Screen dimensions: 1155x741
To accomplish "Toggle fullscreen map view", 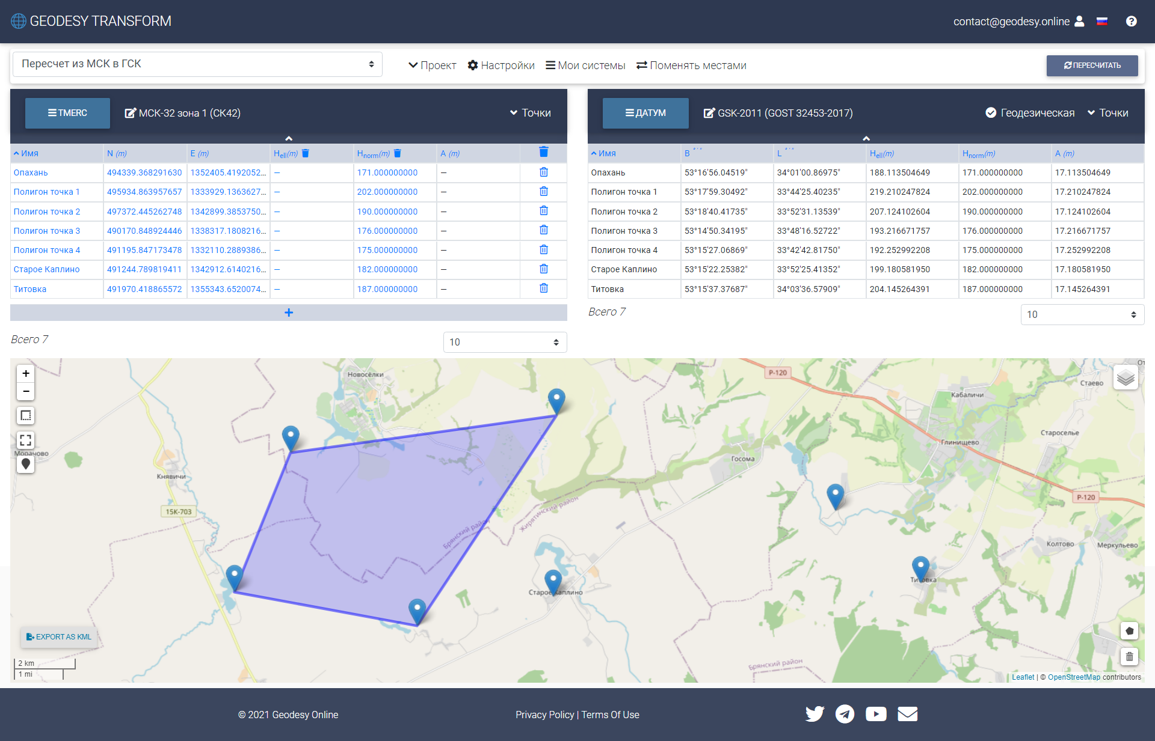I will coord(26,440).
